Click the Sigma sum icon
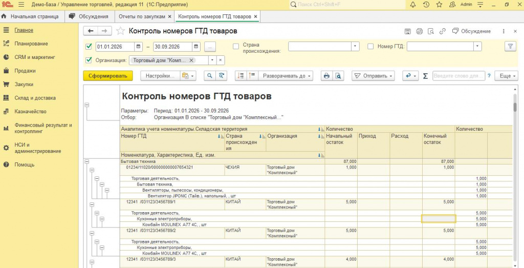This screenshot has height=268, width=524. tap(425, 76)
